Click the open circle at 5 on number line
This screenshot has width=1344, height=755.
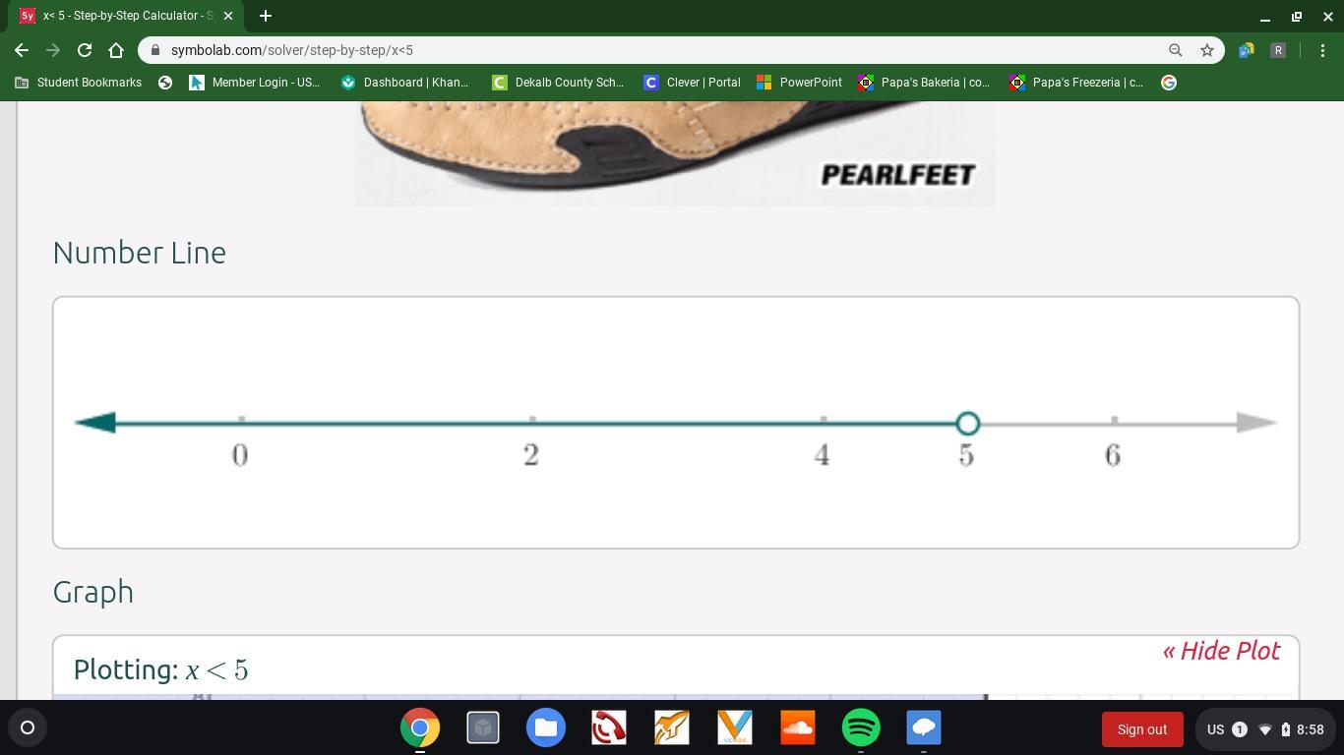tap(968, 424)
